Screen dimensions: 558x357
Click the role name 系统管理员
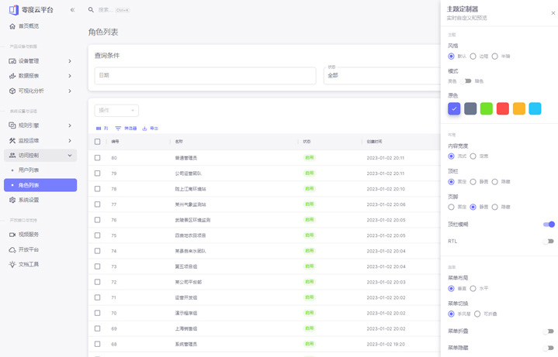click(x=185, y=344)
